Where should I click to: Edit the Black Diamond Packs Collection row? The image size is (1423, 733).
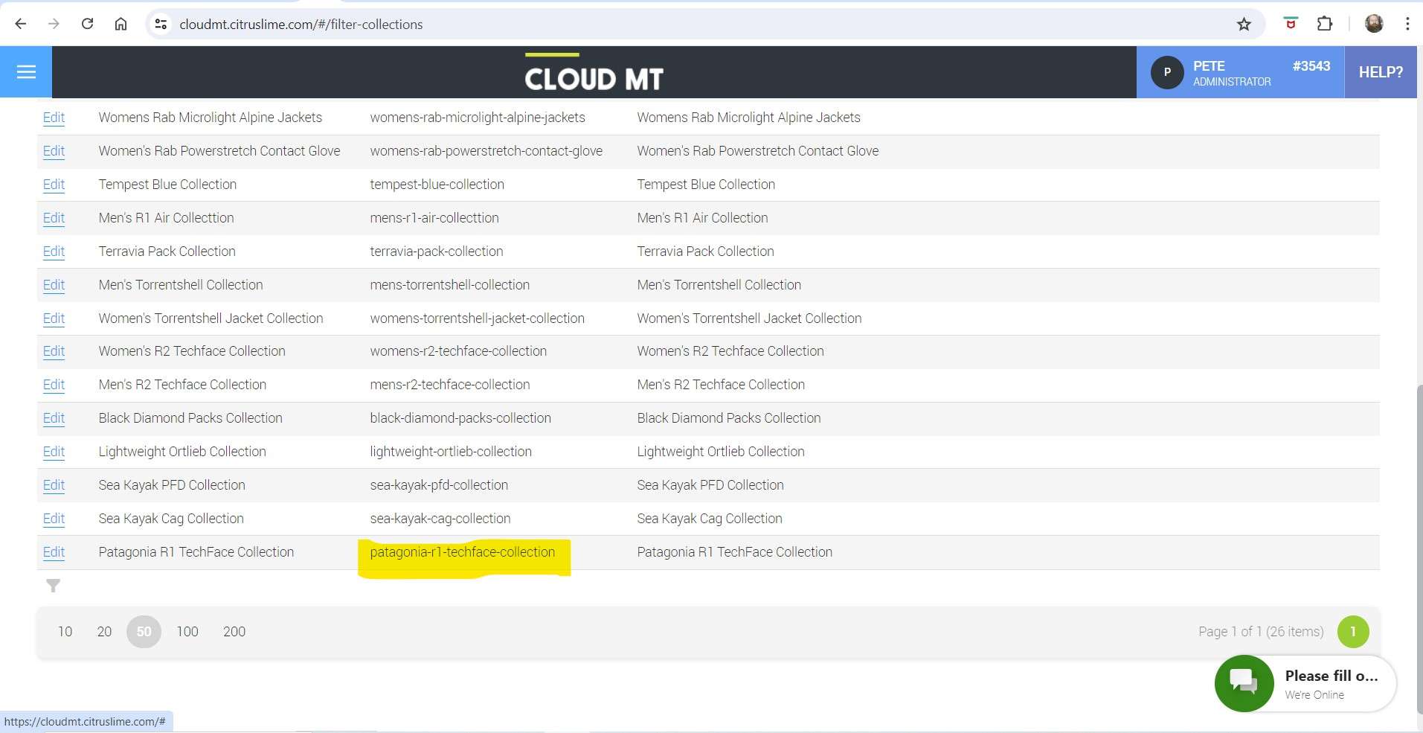click(54, 418)
